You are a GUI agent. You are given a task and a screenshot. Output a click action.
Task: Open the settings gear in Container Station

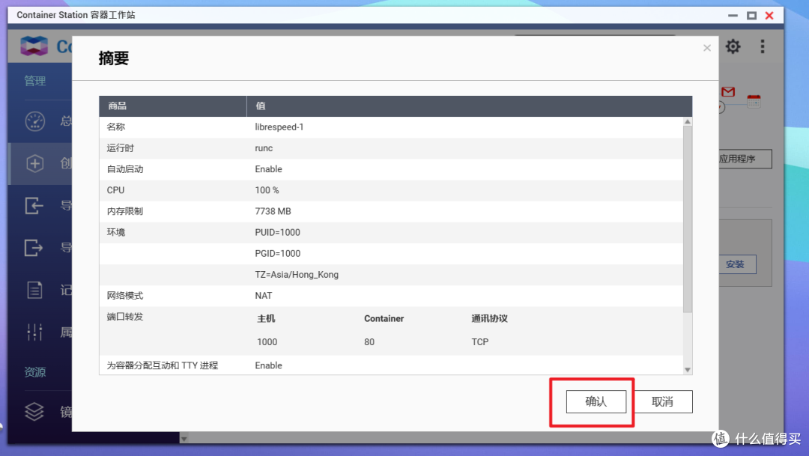(x=733, y=46)
